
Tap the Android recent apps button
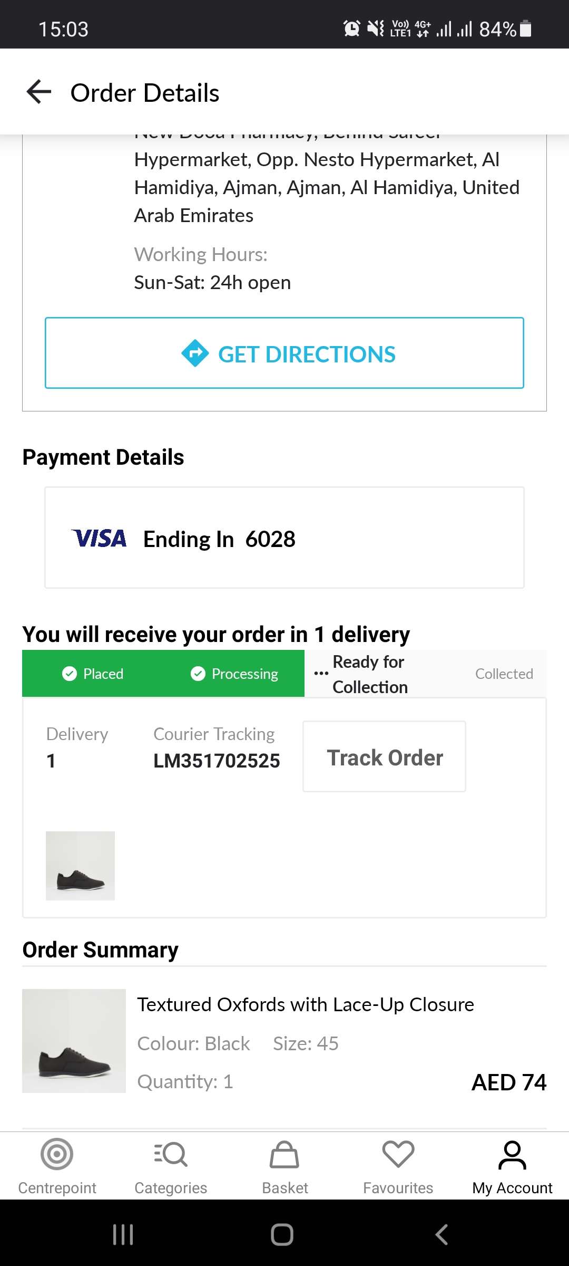tap(123, 1234)
